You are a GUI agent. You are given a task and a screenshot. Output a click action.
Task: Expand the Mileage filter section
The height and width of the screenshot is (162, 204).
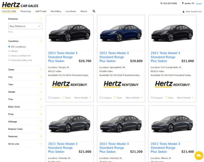click(41, 121)
